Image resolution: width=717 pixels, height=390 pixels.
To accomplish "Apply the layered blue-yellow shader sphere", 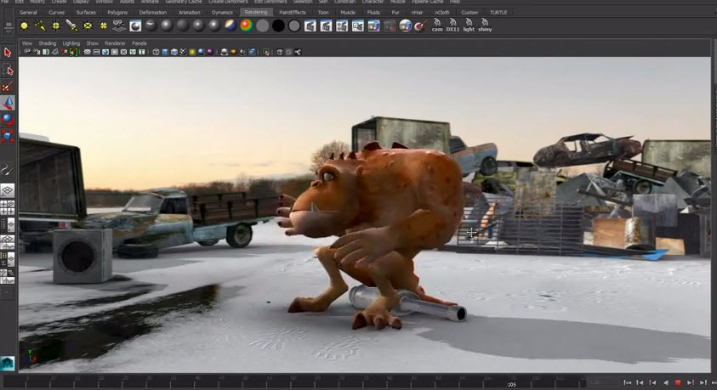I will pos(230,26).
